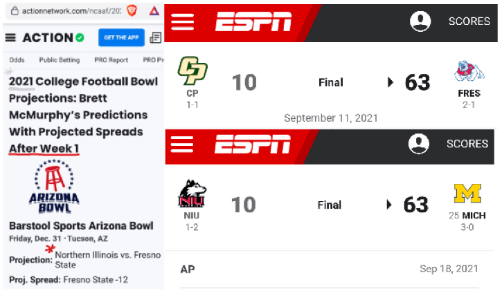Click the top ESPN profile icon
Image resolution: width=502 pixels, height=291 pixels.
coord(420,21)
